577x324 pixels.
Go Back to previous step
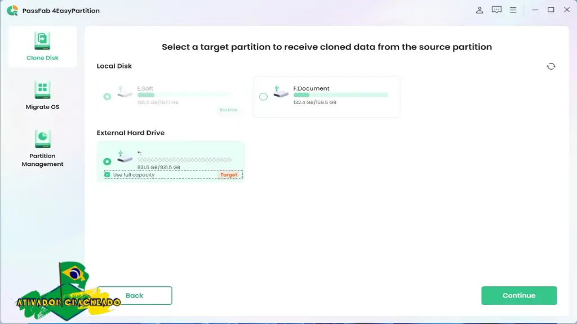coord(134,295)
